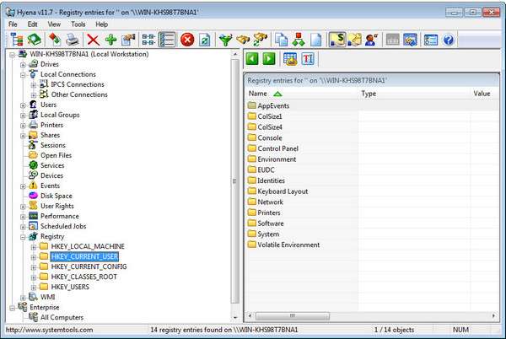Select the AppEvents registry entry

(273, 105)
